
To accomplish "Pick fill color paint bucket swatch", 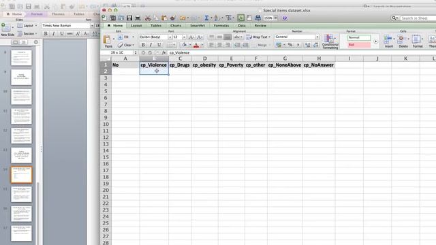I will click(x=183, y=45).
